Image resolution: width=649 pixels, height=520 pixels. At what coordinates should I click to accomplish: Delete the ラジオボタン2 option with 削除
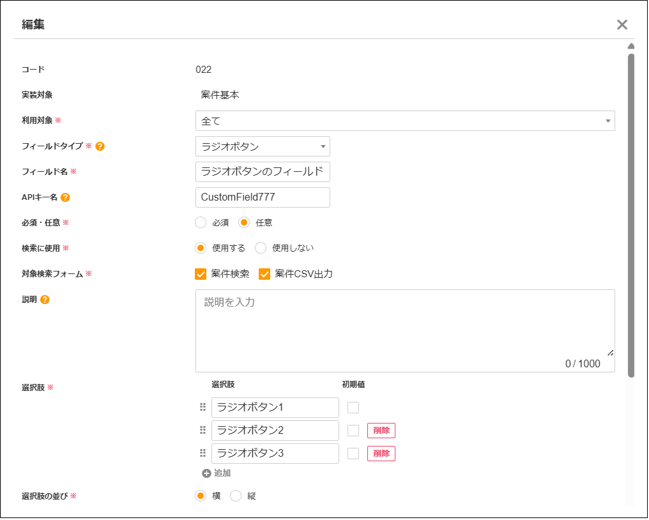tap(381, 431)
